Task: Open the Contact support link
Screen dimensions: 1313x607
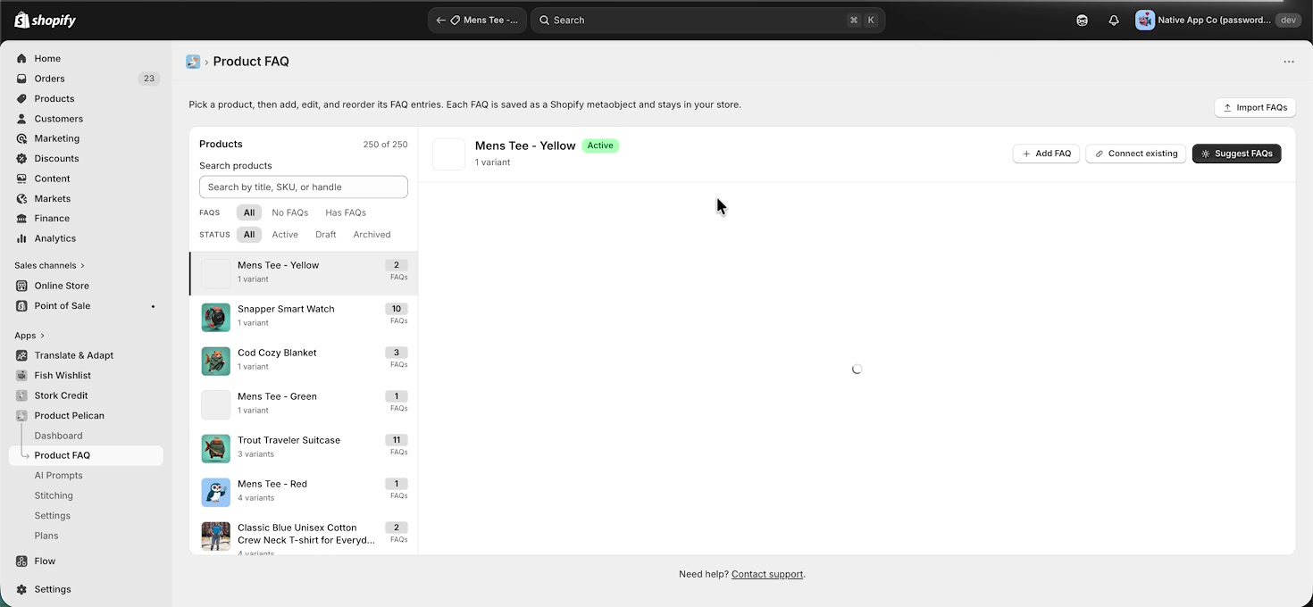Action: pyautogui.click(x=767, y=574)
